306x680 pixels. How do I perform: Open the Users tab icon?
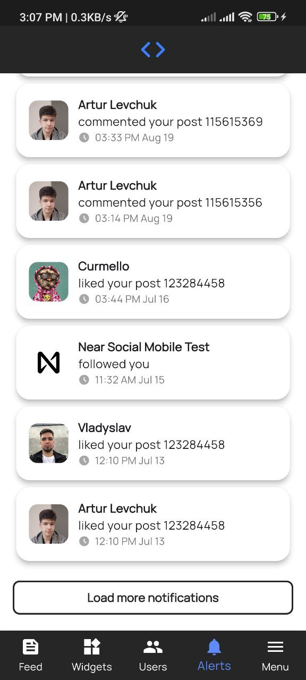[153, 647]
